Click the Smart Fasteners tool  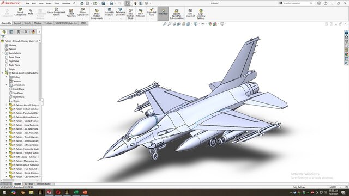71,13
